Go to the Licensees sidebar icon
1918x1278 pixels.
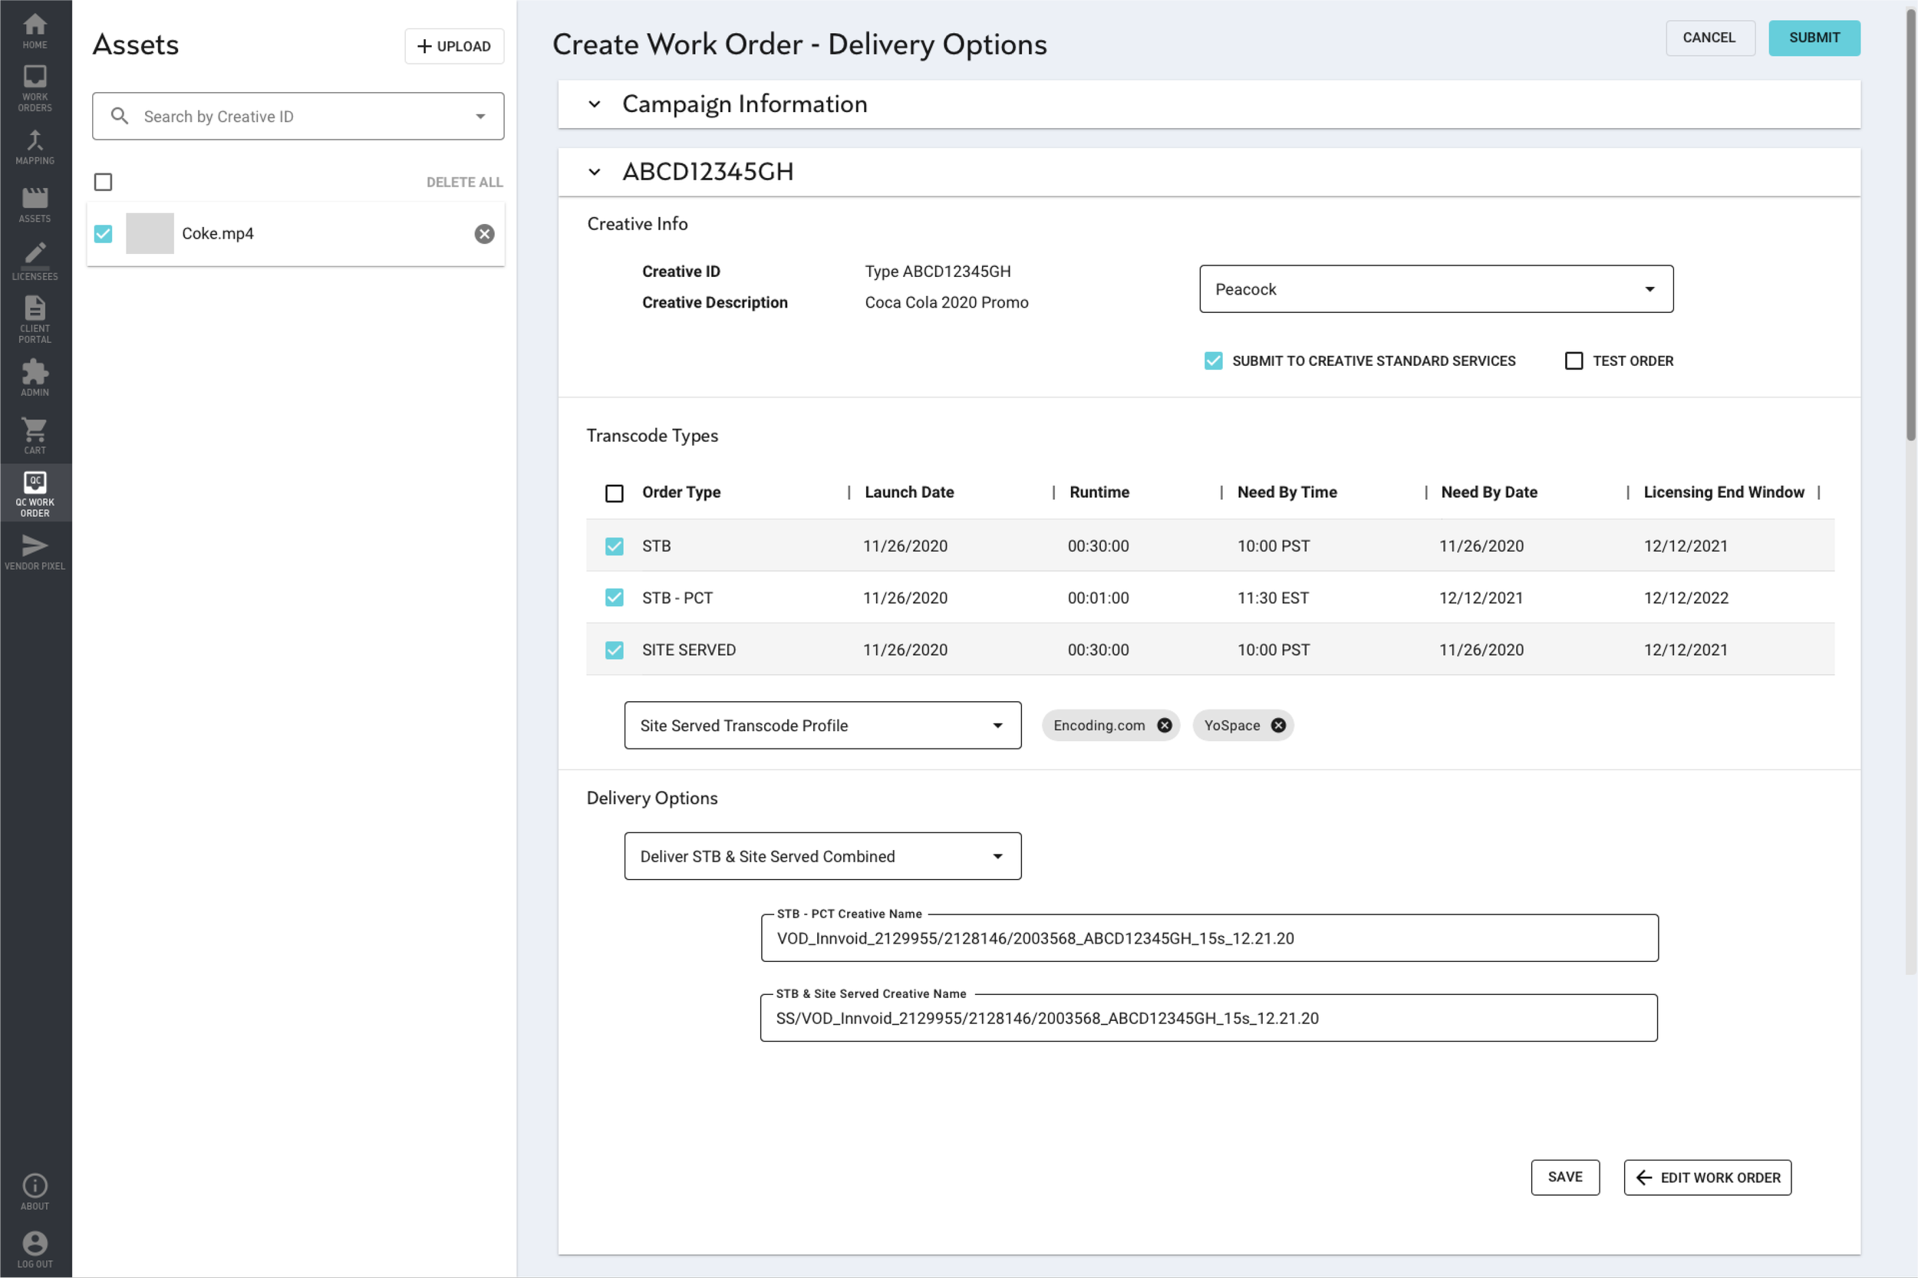[x=35, y=261]
